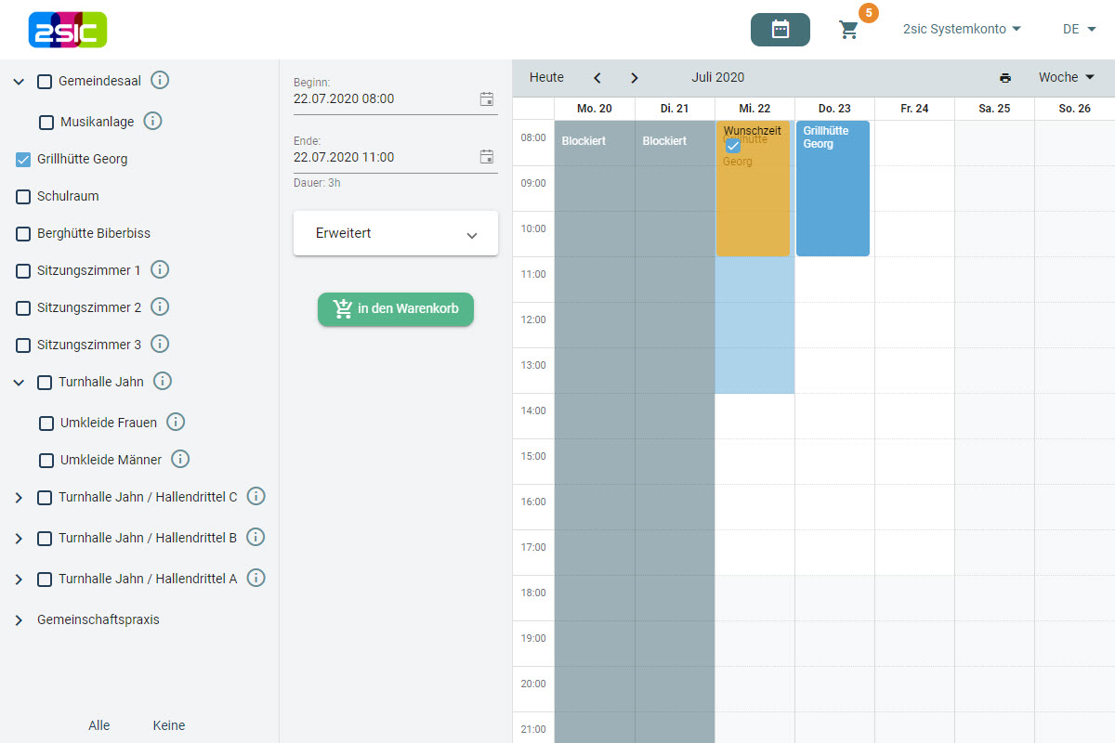The image size is (1115, 743).
Task: Open the 2sic Systemkonto account menu
Action: [962, 30]
